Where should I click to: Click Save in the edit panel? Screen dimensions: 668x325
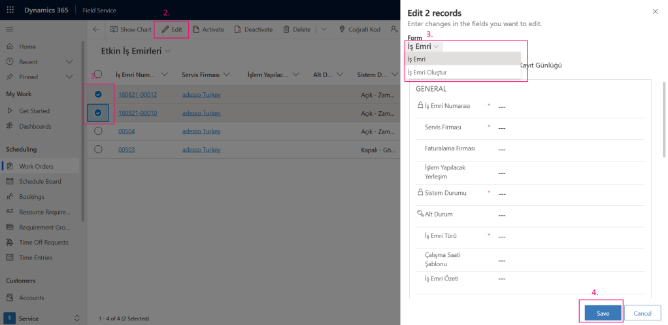click(603, 313)
